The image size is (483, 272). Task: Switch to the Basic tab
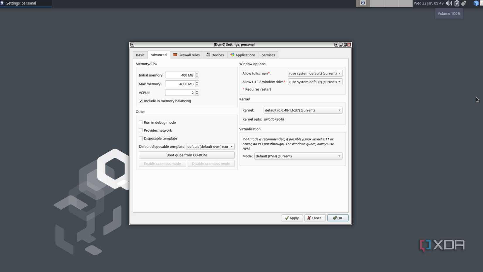[140, 55]
